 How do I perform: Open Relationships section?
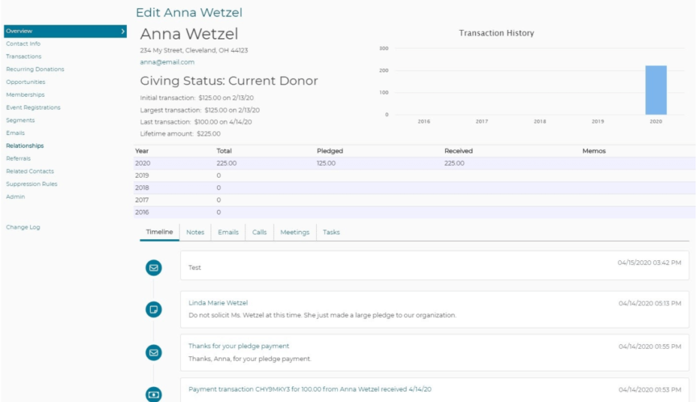click(25, 146)
